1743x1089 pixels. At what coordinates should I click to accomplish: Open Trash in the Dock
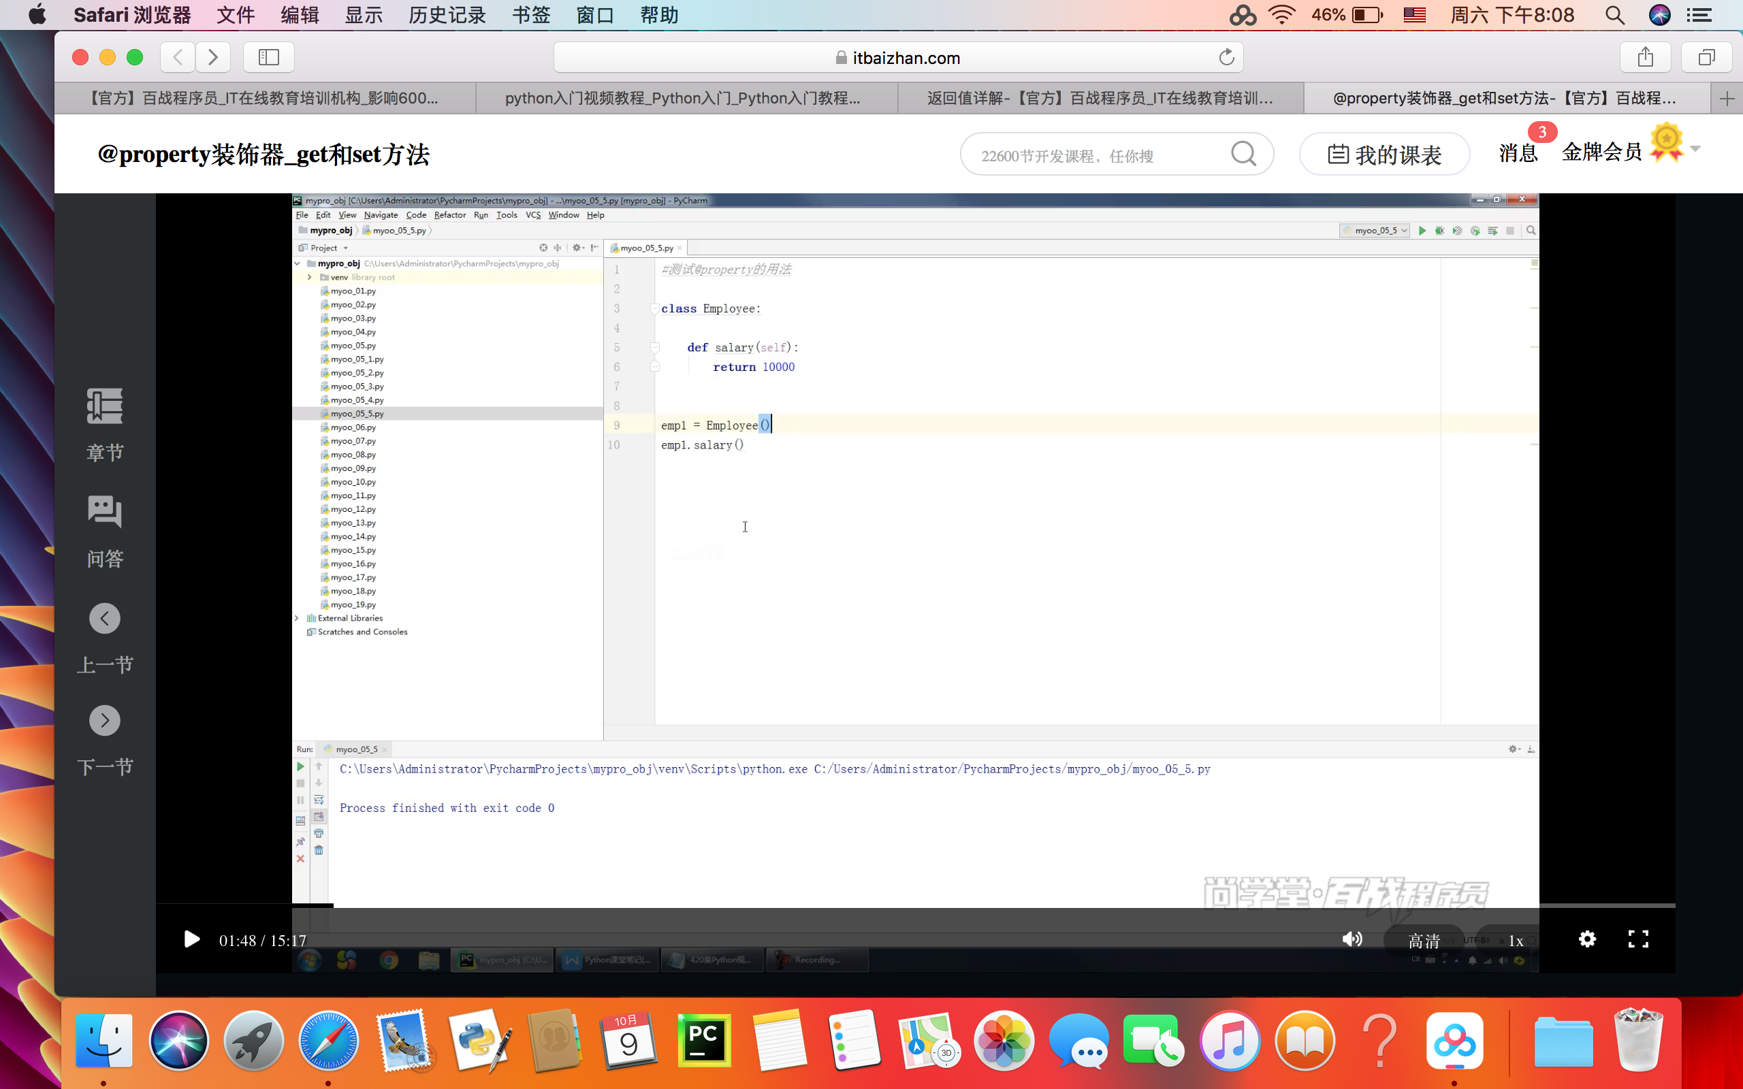pos(1639,1040)
